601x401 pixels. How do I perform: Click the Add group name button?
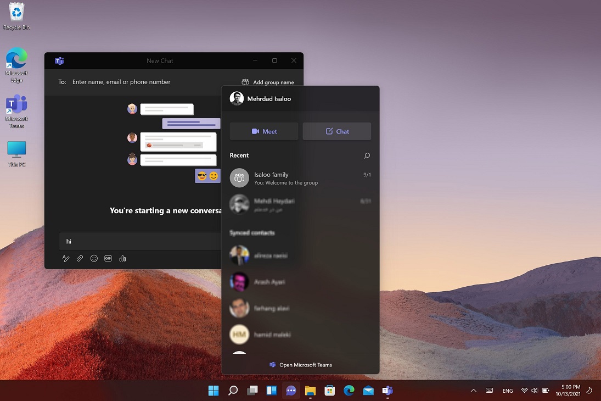pyautogui.click(x=268, y=82)
